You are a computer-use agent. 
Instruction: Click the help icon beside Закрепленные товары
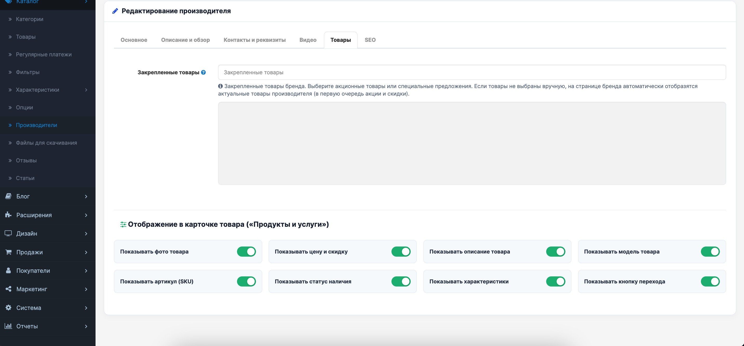click(203, 72)
